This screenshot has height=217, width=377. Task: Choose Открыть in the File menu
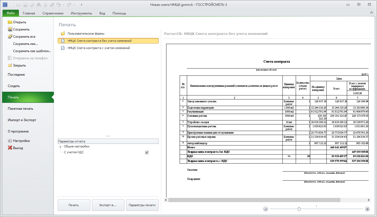click(19, 22)
